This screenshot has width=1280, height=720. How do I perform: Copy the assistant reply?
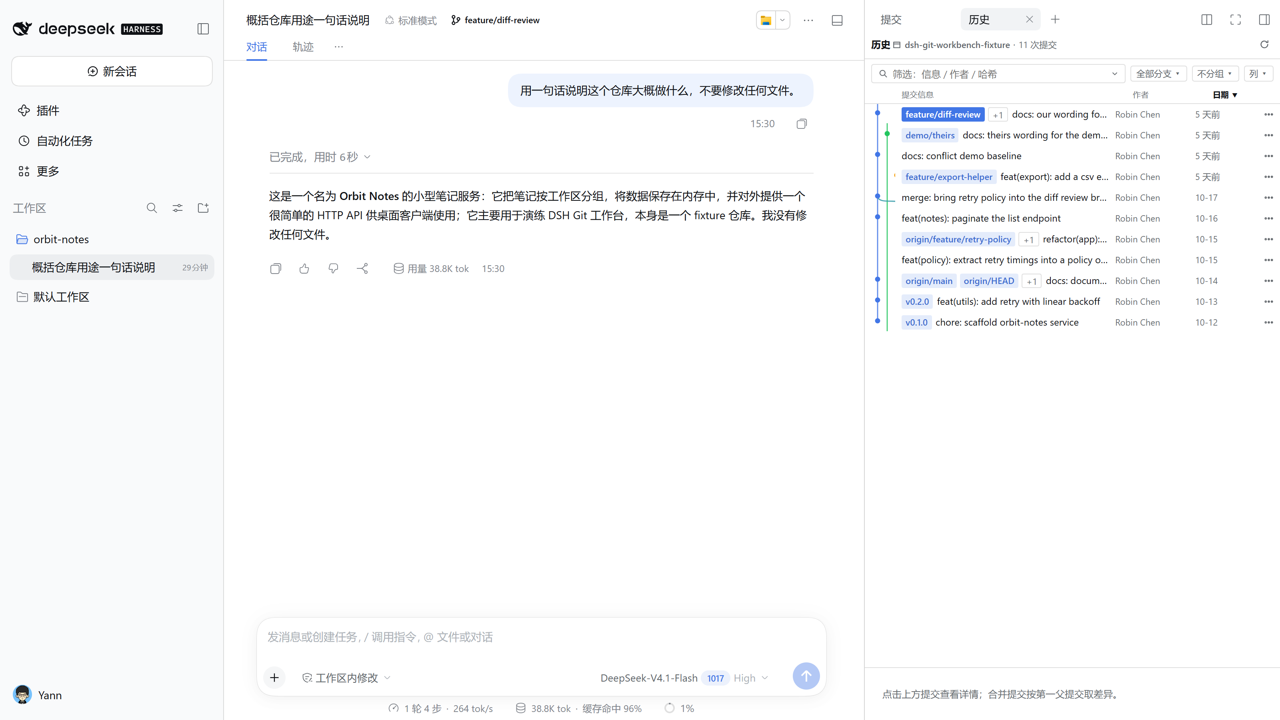click(x=275, y=269)
